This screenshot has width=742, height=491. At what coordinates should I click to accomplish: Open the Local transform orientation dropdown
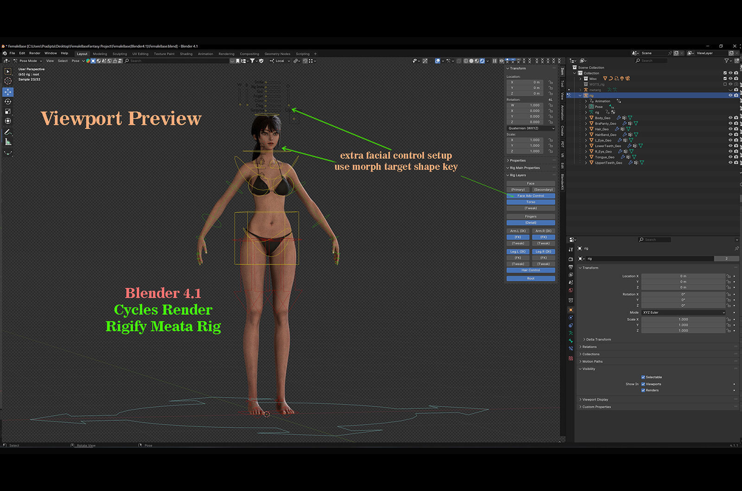click(280, 61)
